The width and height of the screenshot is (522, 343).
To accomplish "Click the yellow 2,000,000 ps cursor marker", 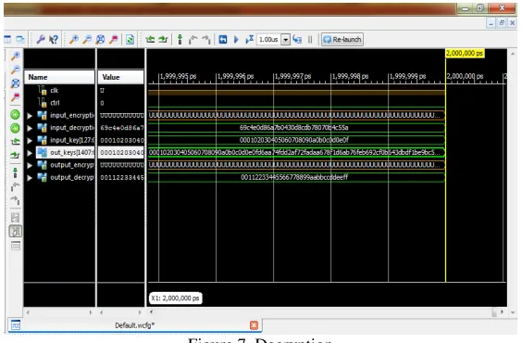I will click(465, 54).
